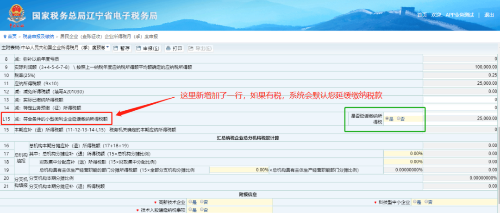The height and width of the screenshot is (213, 500).
Task: Click 首页 in the top-right header
Action: [x=422, y=15]
